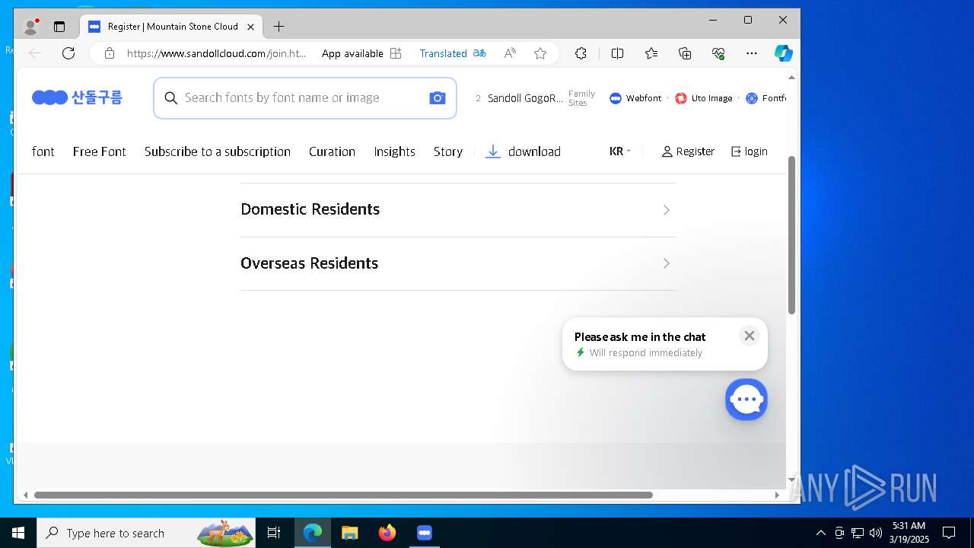The width and height of the screenshot is (974, 548).
Task: Open the Register page
Action: coord(688,151)
